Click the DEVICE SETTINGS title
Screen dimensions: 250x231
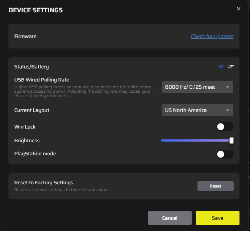tap(36, 10)
